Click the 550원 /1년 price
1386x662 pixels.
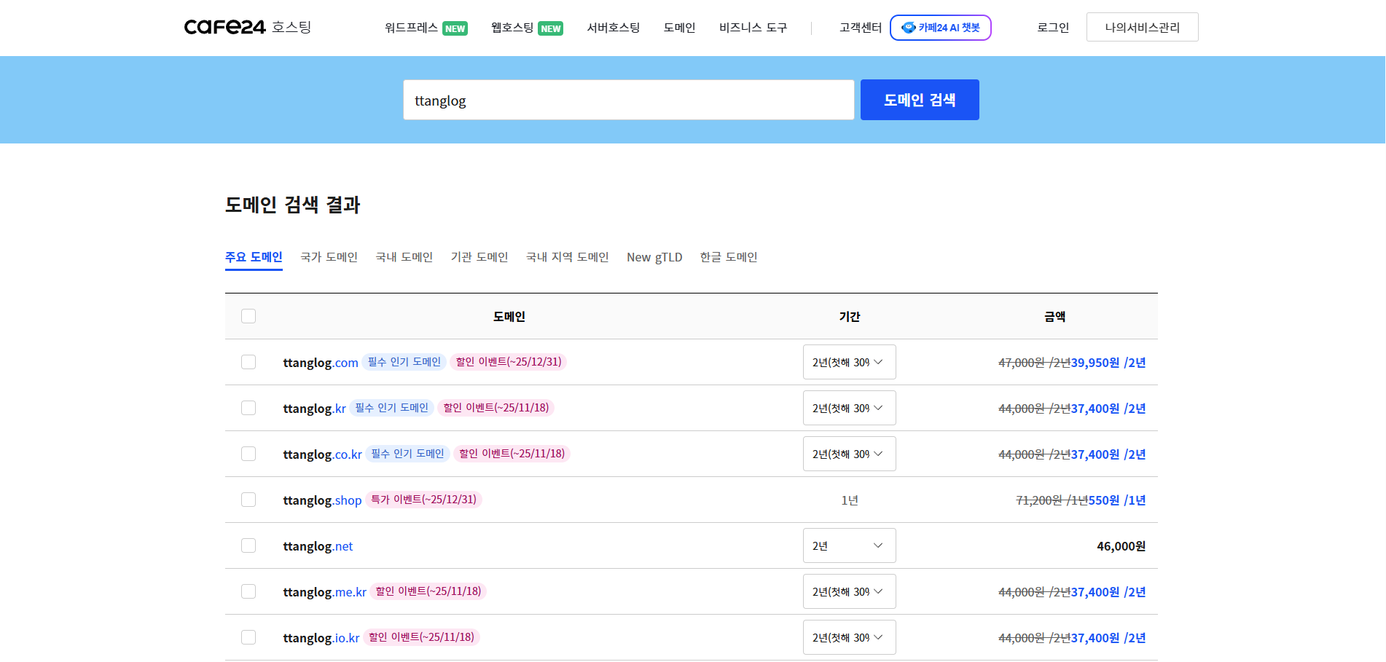[1117, 500]
